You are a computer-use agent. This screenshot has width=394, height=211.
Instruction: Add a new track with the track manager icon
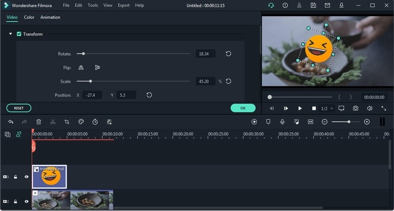(x=7, y=135)
